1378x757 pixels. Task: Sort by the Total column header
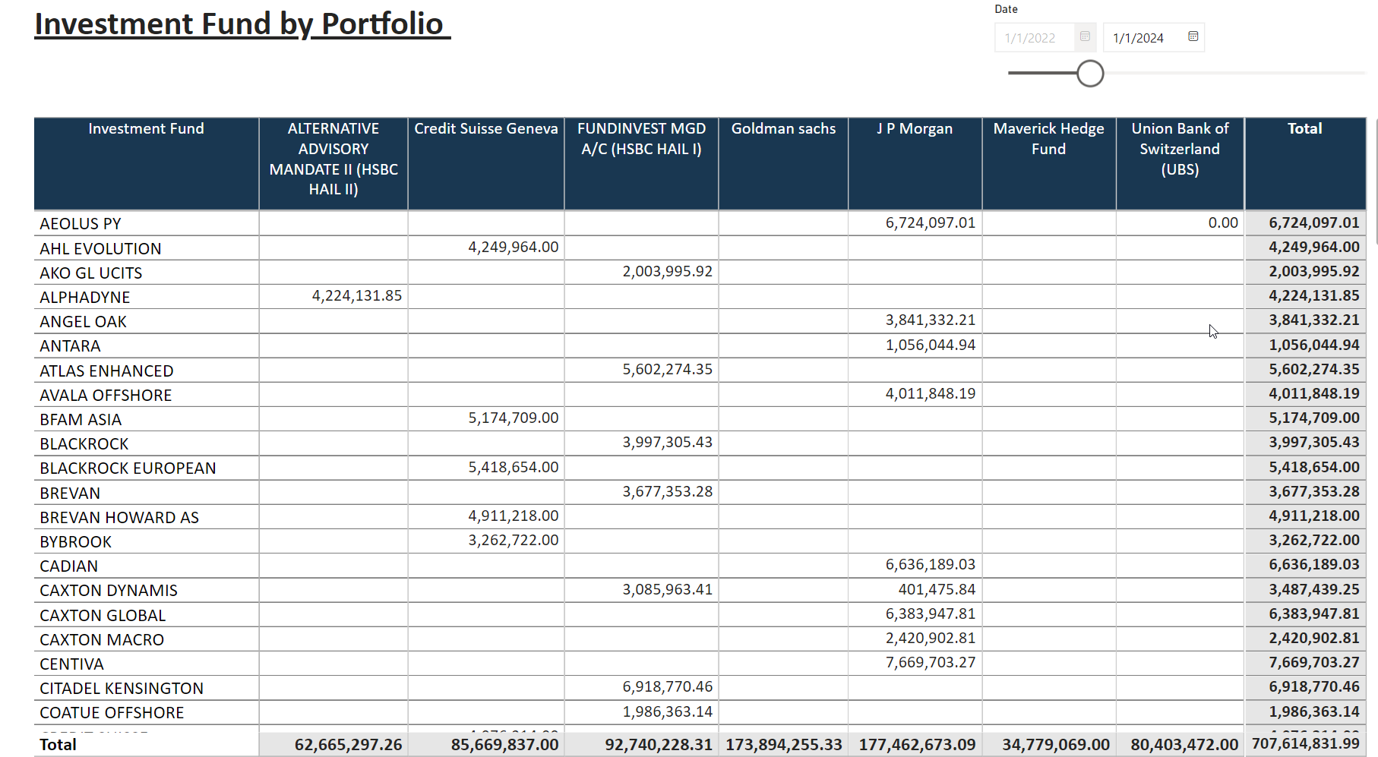pyautogui.click(x=1304, y=129)
